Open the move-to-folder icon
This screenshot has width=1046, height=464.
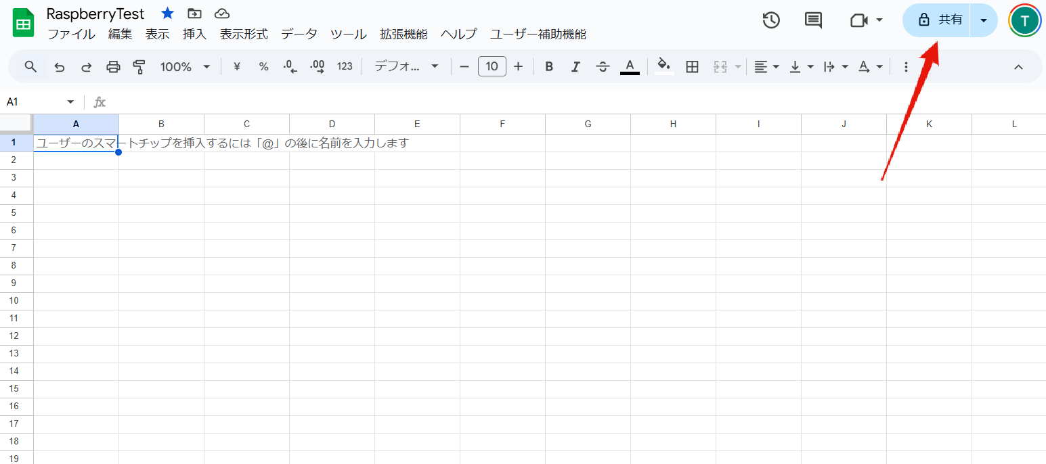pos(194,14)
